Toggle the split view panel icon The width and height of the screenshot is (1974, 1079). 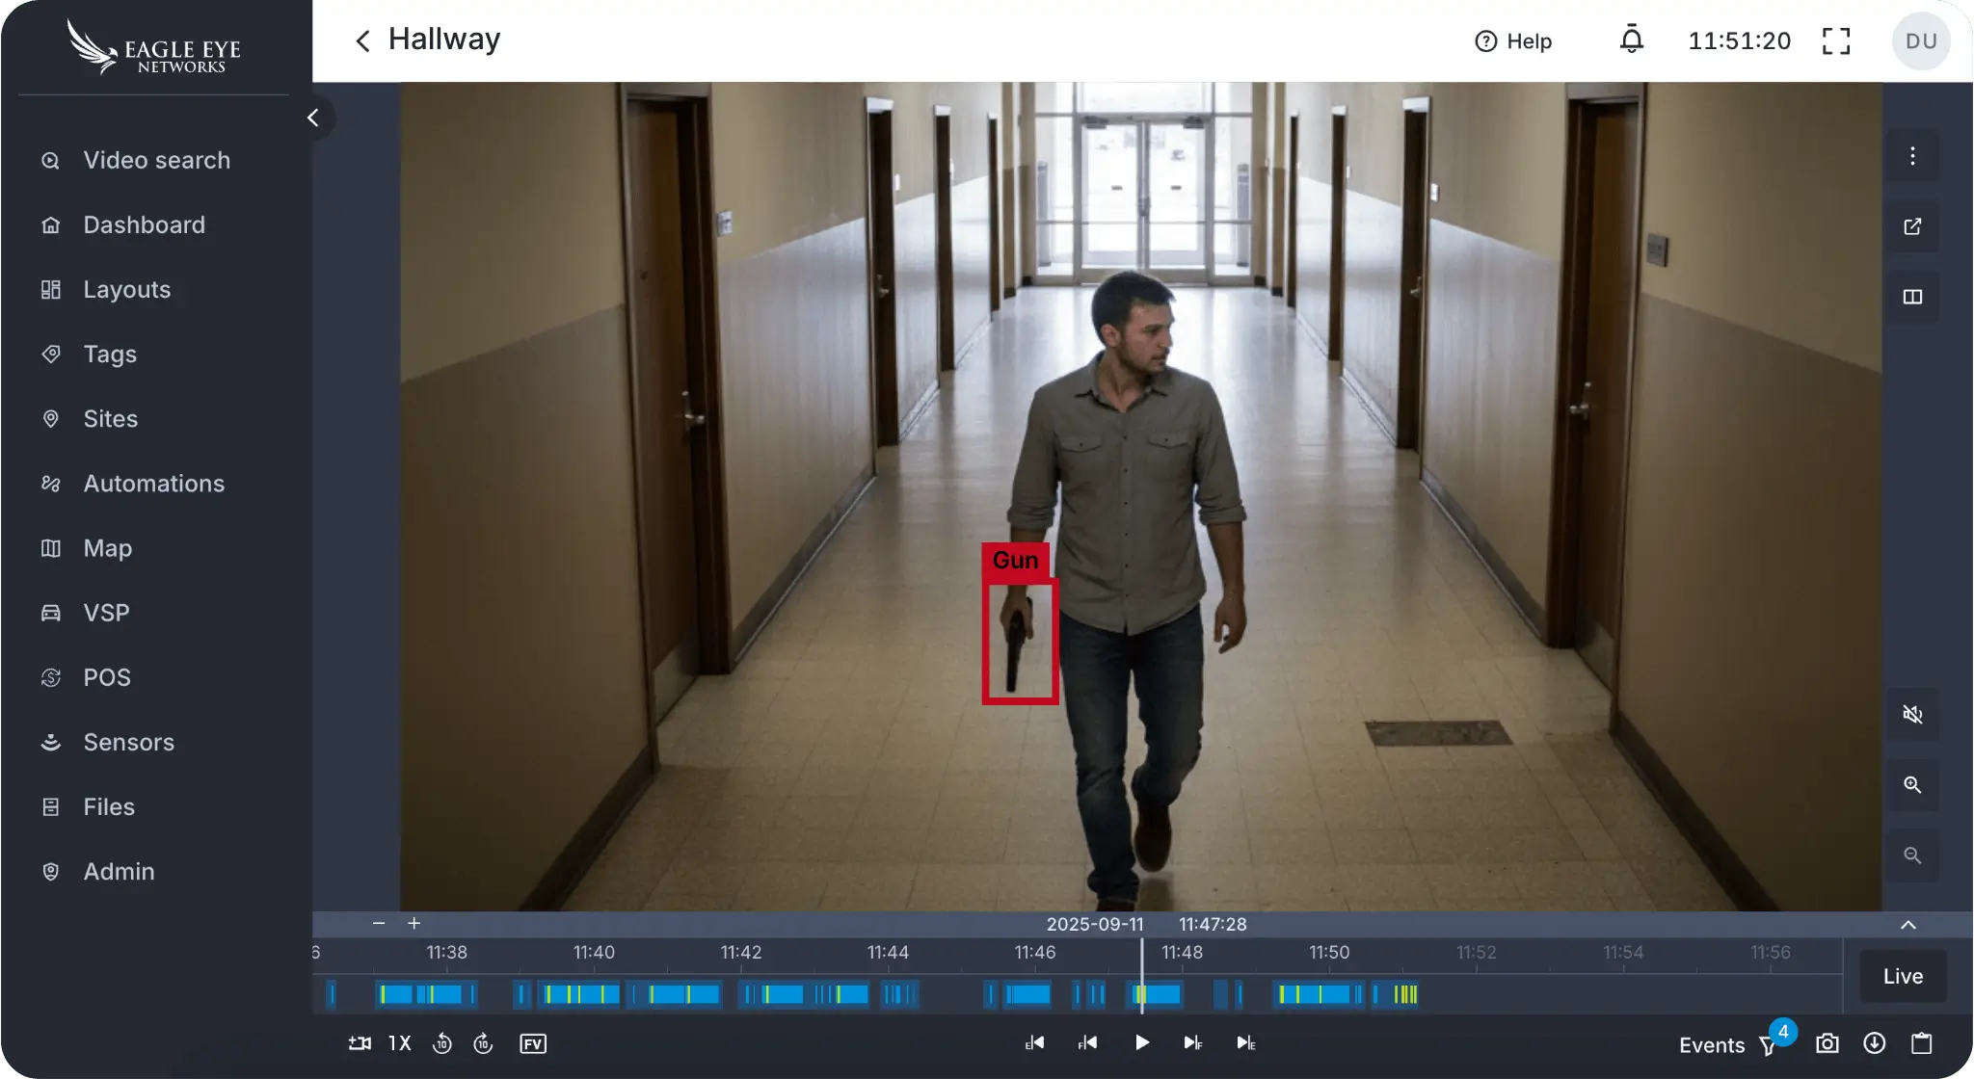(1913, 298)
